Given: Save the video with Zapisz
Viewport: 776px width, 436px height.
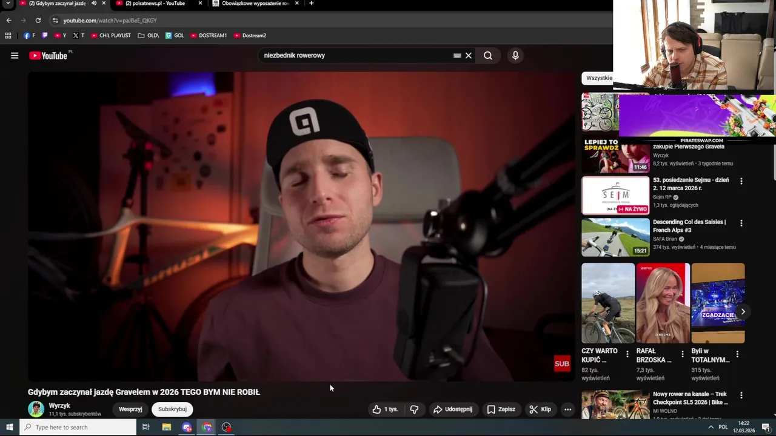Looking at the screenshot, I should [x=501, y=409].
